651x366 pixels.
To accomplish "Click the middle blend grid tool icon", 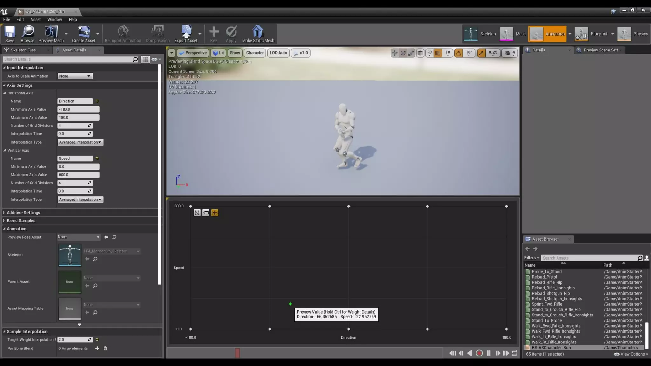I will point(206,213).
